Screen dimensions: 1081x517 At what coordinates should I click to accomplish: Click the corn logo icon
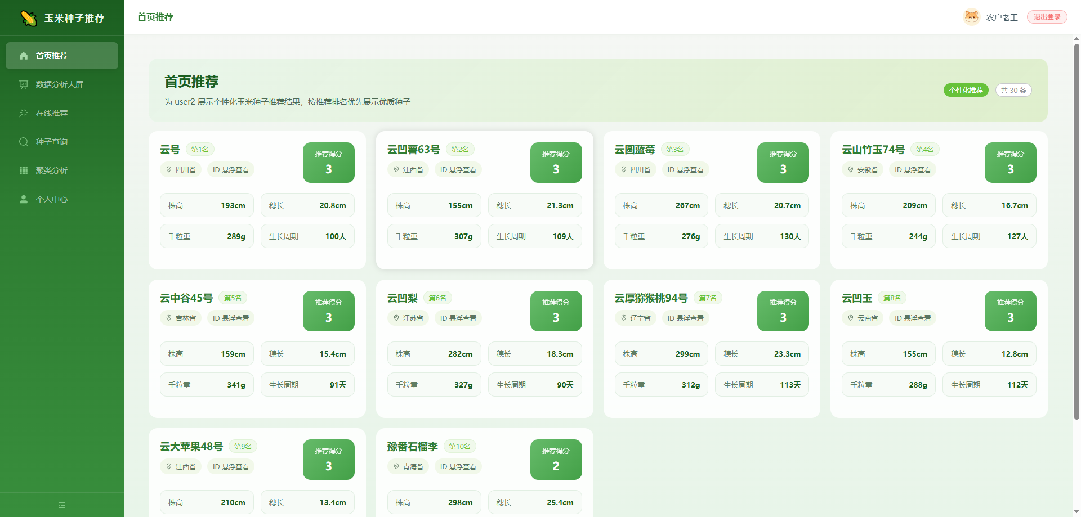[x=29, y=18]
